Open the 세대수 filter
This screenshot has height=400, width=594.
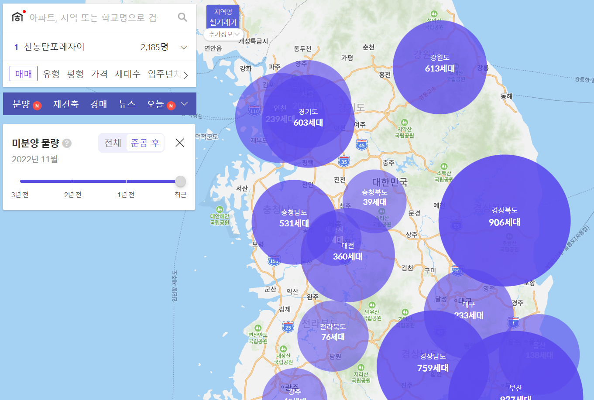[x=128, y=74]
